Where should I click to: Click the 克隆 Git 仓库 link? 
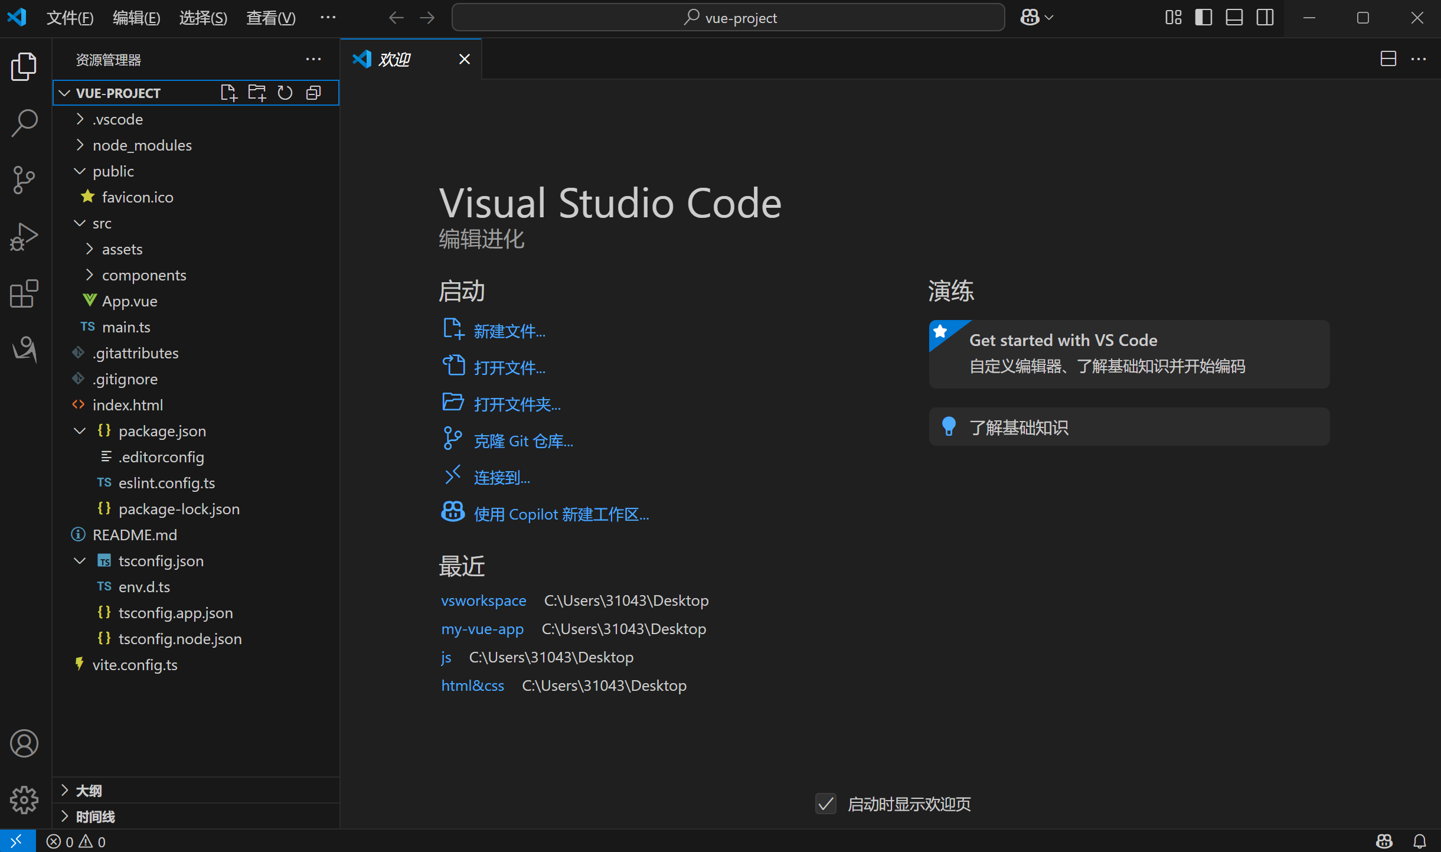522,441
